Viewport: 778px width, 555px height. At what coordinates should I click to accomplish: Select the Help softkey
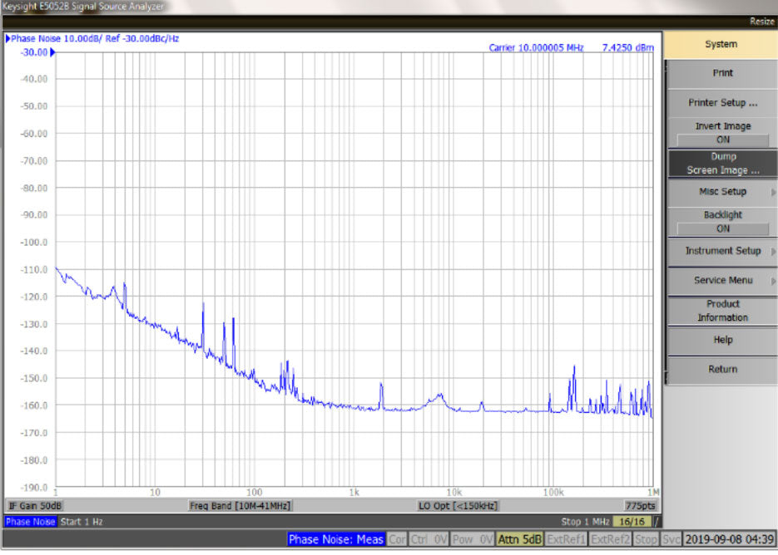click(x=722, y=340)
